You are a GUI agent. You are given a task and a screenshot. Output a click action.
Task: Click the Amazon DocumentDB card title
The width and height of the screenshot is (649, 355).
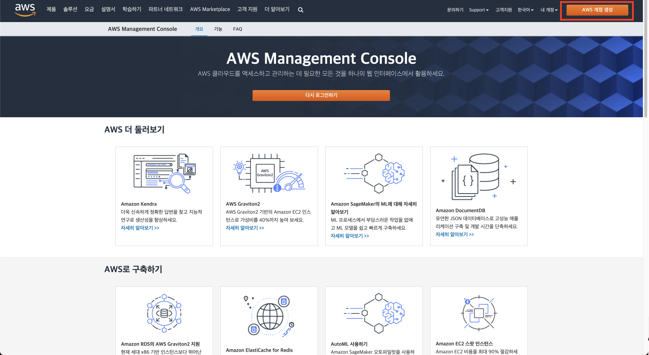click(461, 211)
